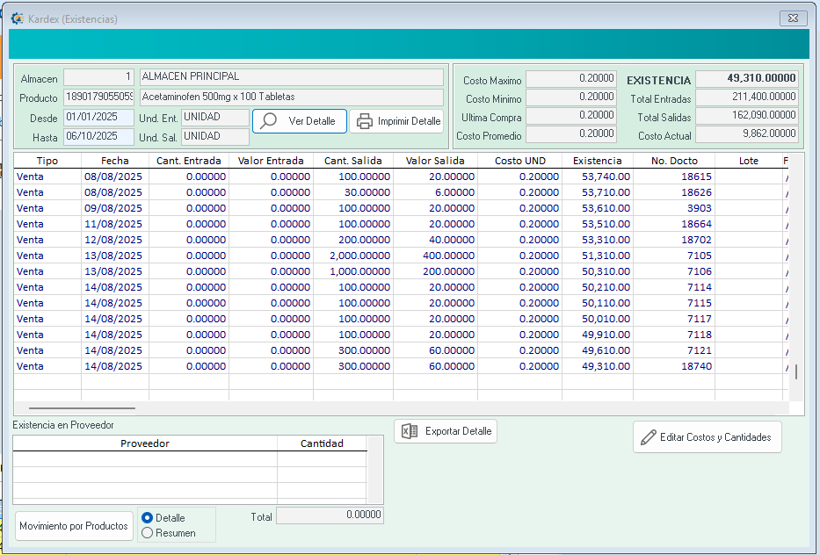Screen dimensions: 820x555
Task: Select the Detalle radio button
Action: click(x=148, y=518)
